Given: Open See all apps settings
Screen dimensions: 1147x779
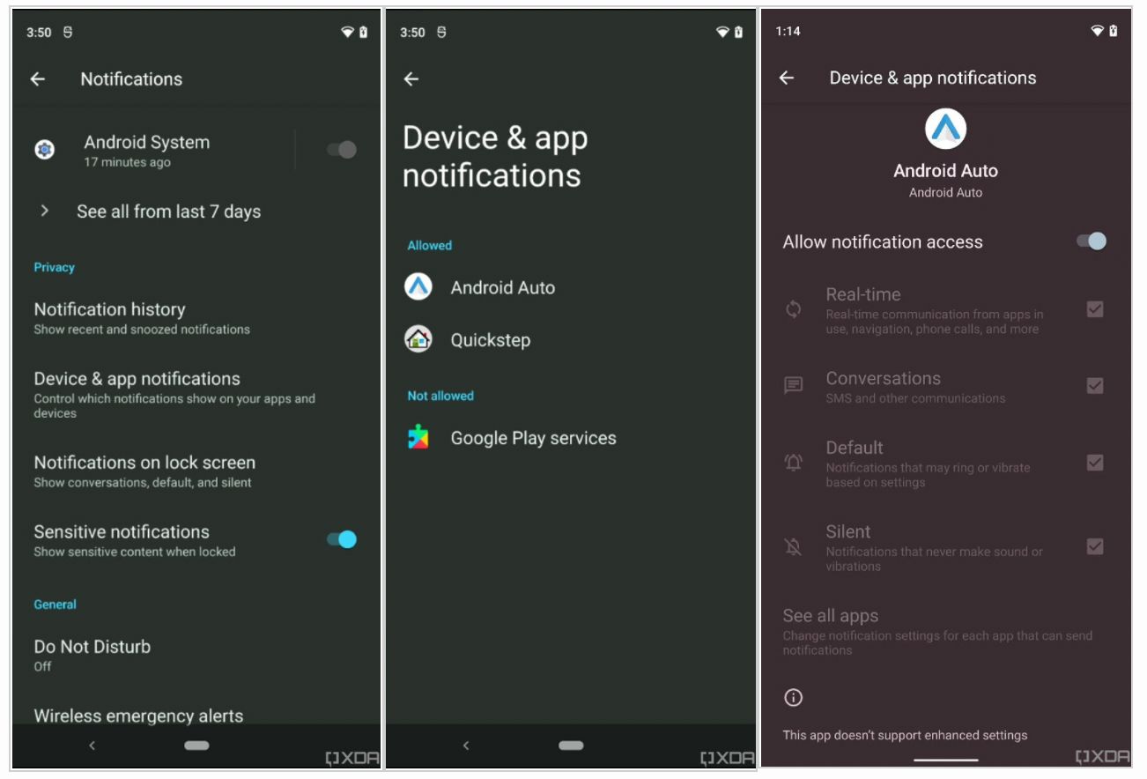Looking at the screenshot, I should (830, 616).
